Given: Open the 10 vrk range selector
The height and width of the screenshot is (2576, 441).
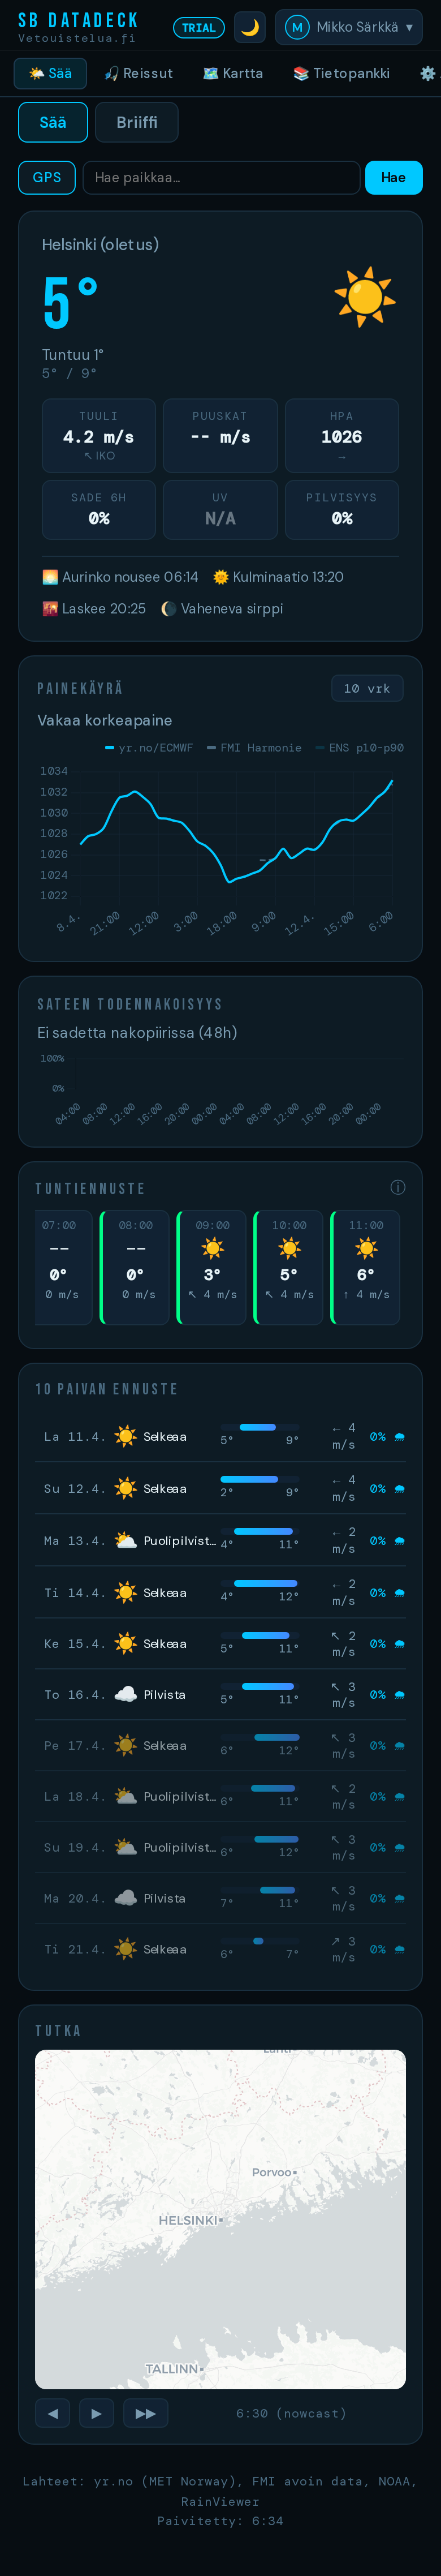Looking at the screenshot, I should 367,688.
